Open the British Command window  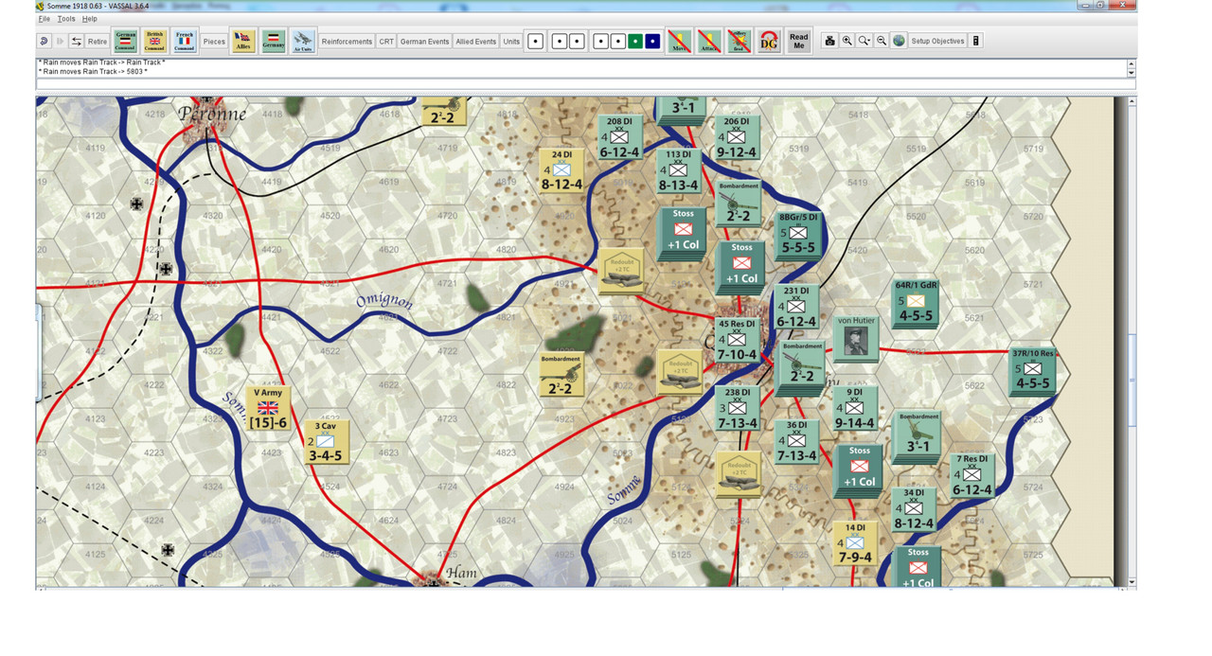[x=154, y=41]
